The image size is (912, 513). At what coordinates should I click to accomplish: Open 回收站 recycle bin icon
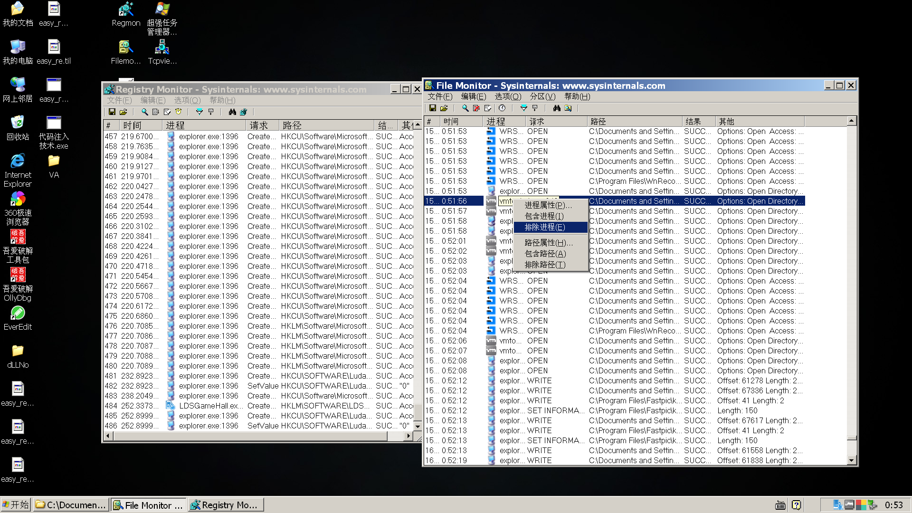18,128
